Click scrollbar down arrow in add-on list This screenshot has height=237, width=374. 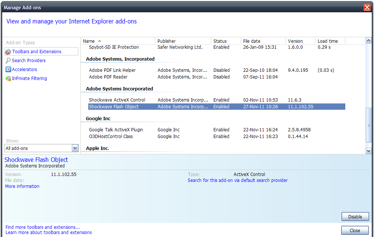click(368, 151)
